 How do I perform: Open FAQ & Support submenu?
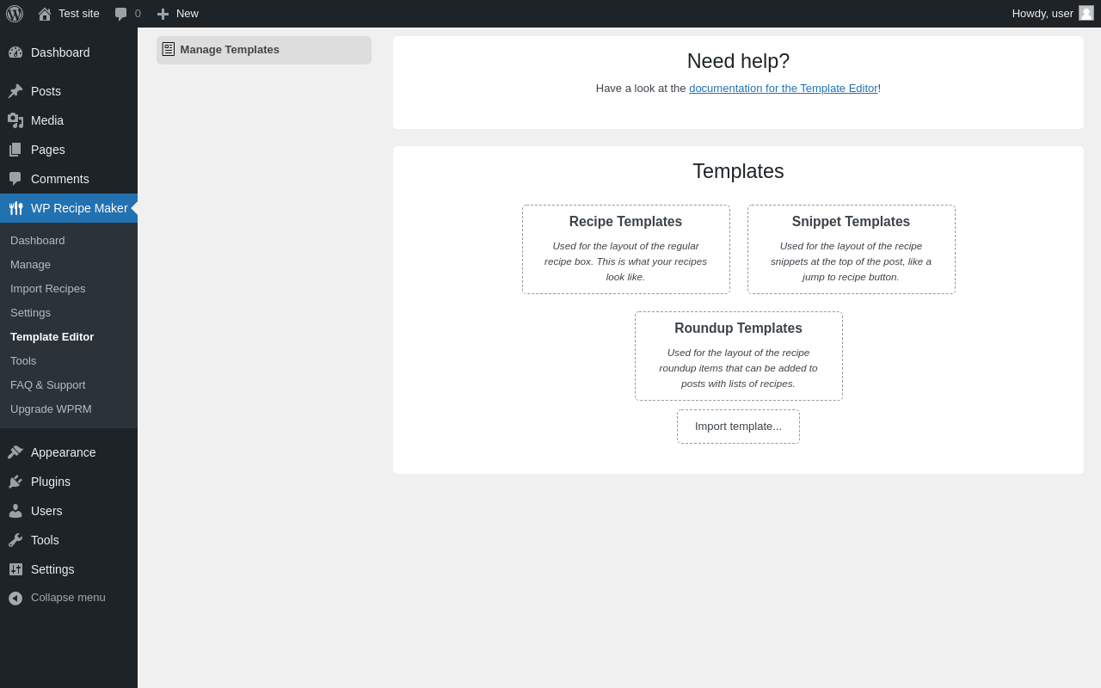69,385
